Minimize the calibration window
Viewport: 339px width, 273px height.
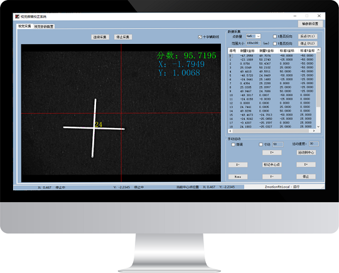tap(295, 16)
